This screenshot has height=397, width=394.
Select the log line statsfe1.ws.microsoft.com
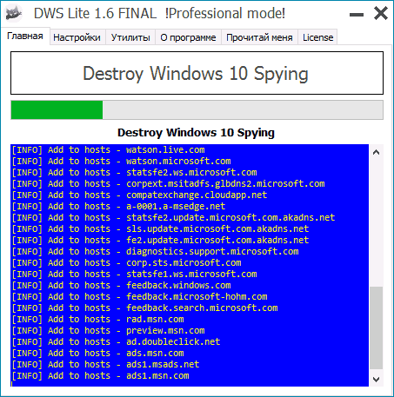pos(134,275)
